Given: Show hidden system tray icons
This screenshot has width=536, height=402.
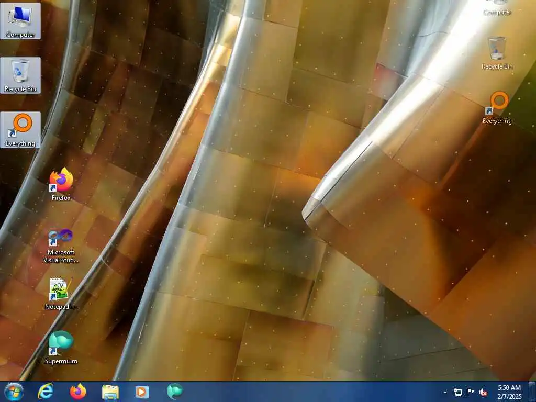Looking at the screenshot, I should point(445,392).
